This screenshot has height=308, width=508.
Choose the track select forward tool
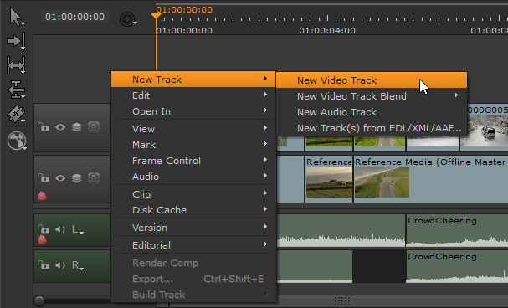pyautogui.click(x=16, y=41)
